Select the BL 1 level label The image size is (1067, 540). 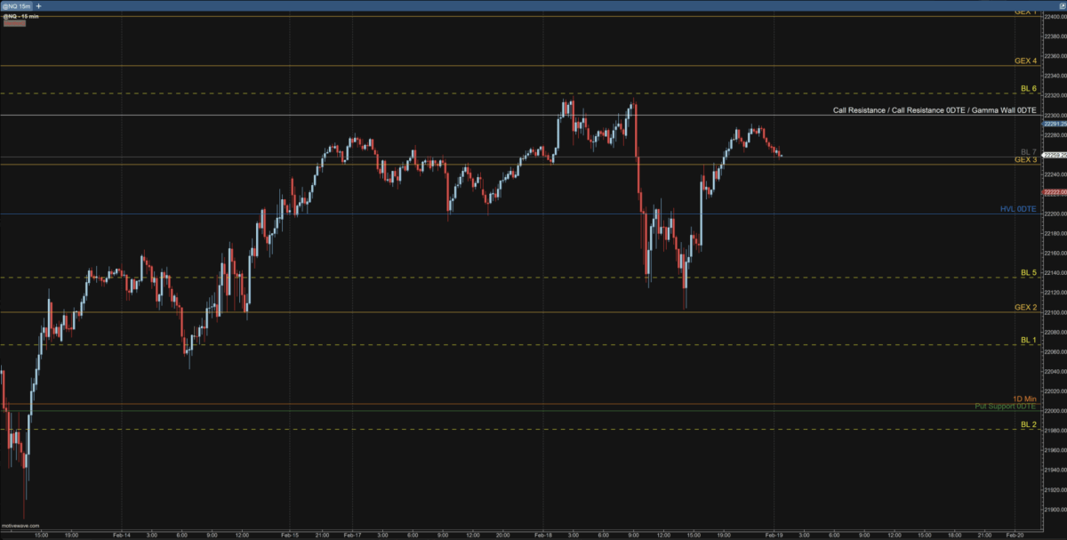[x=1028, y=340]
